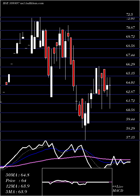Click the Price : 64 readout
The width and height of the screenshot is (140, 196).
click(16, 181)
